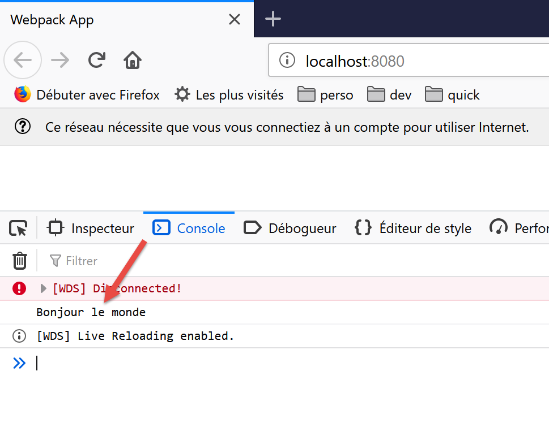Open the Éditeur de style tab
Screen dimensions: 549x423
pyautogui.click(x=413, y=228)
